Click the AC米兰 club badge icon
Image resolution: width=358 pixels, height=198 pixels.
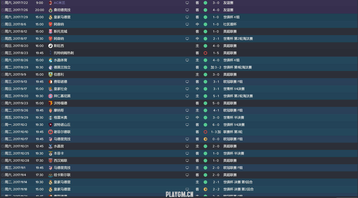point(51,3)
